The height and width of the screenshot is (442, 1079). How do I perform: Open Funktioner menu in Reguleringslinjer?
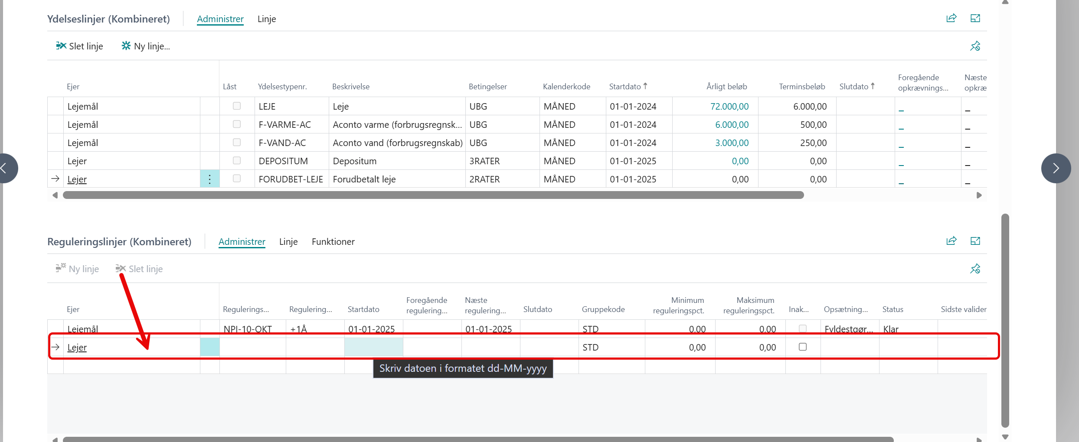click(x=333, y=242)
